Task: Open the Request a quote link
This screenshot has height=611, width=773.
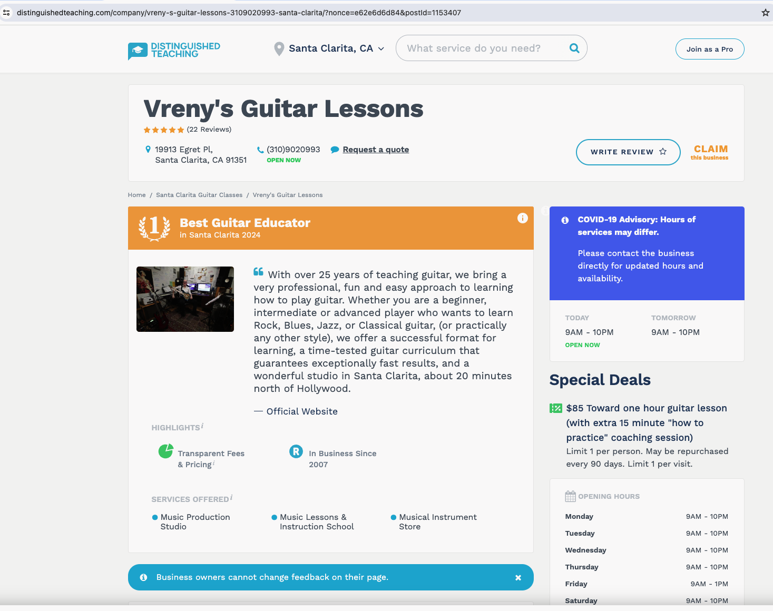Action: 376,150
